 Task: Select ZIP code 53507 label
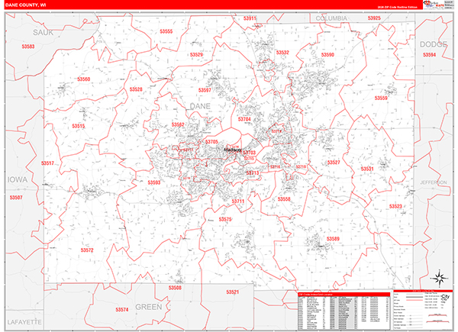[x=16, y=198]
